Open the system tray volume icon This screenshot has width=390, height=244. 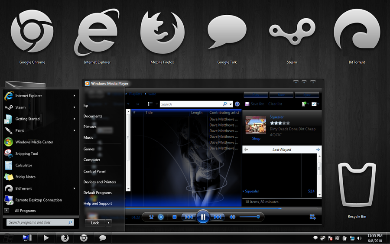coord(359,238)
